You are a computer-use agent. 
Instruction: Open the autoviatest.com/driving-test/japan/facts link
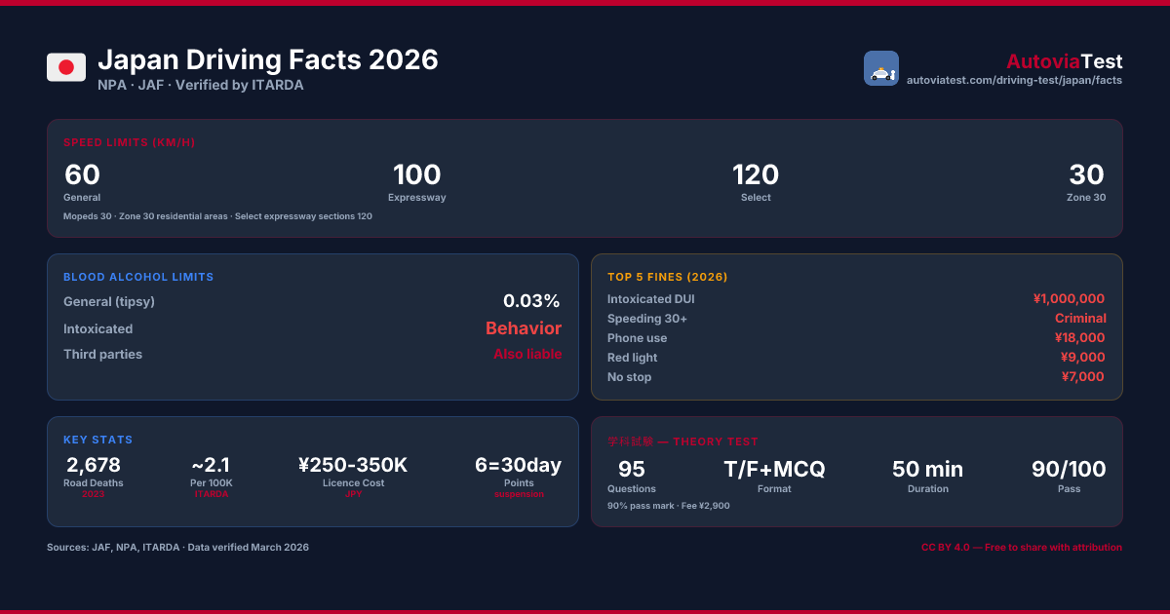point(1014,80)
